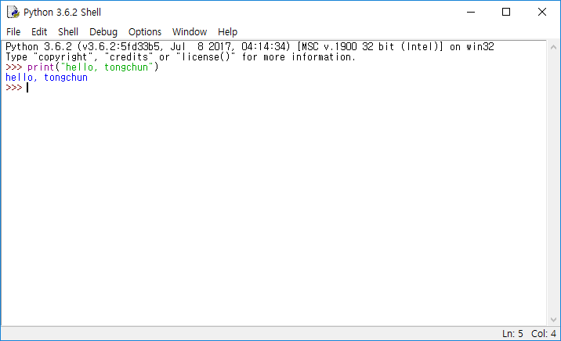The image size is (561, 341).
Task: Click the Python 3.6.2 version banner line
Action: (250, 47)
